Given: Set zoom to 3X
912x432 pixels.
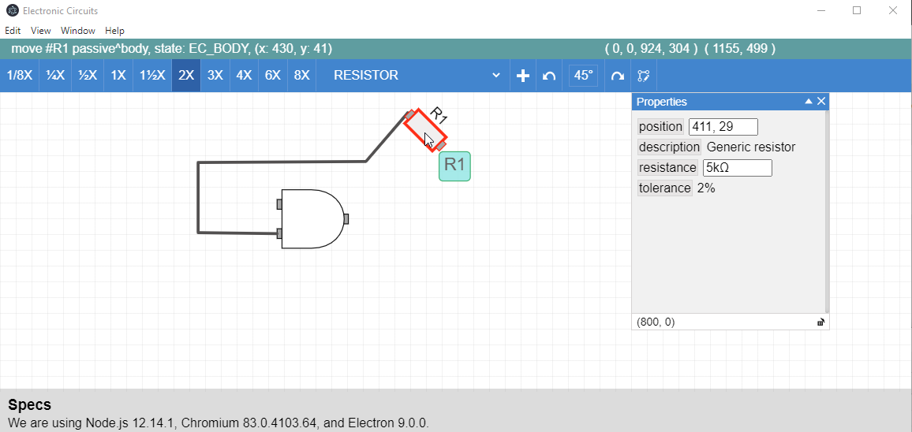Looking at the screenshot, I should (215, 76).
